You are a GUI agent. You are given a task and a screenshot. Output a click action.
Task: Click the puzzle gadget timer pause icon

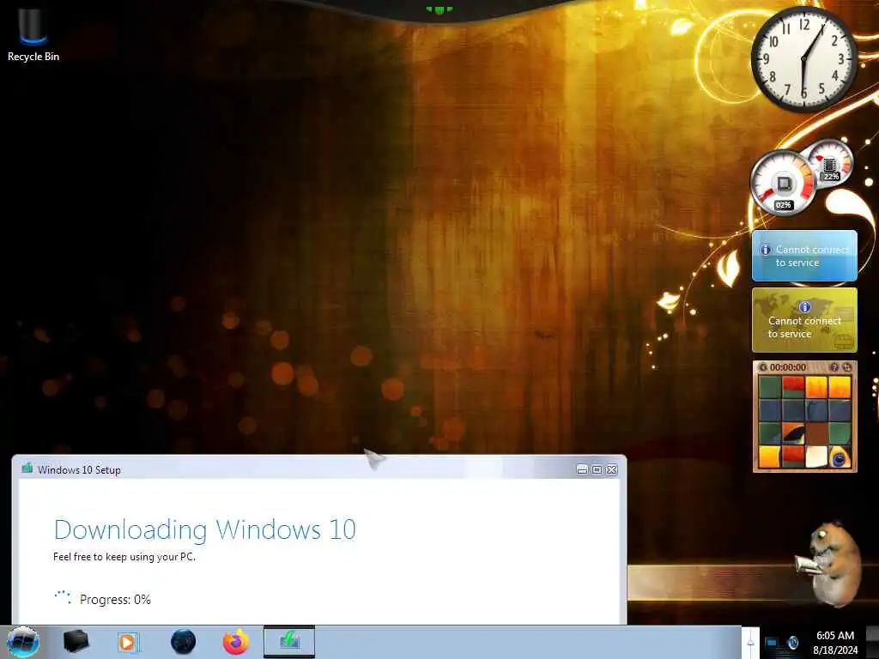point(763,367)
